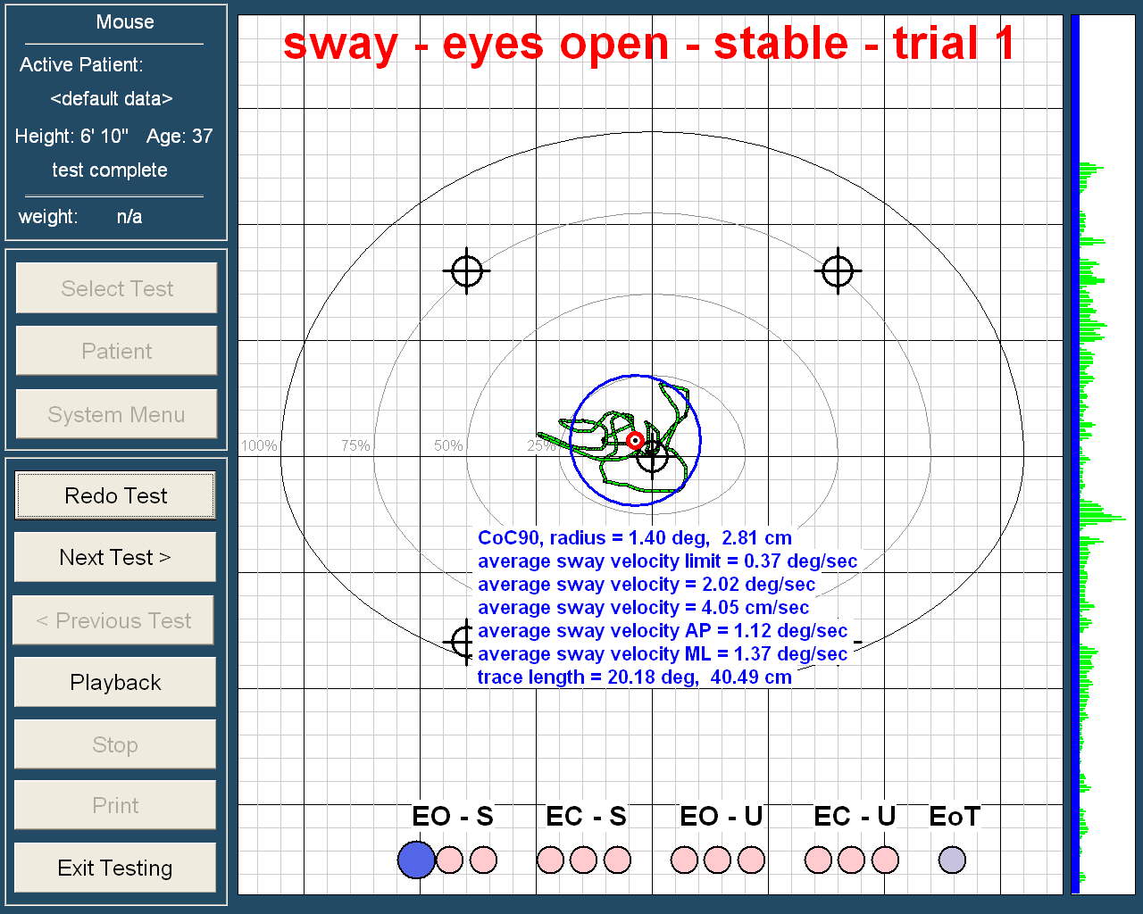Click the EO - S condition label
The height and width of the screenshot is (914, 1143).
(452, 817)
